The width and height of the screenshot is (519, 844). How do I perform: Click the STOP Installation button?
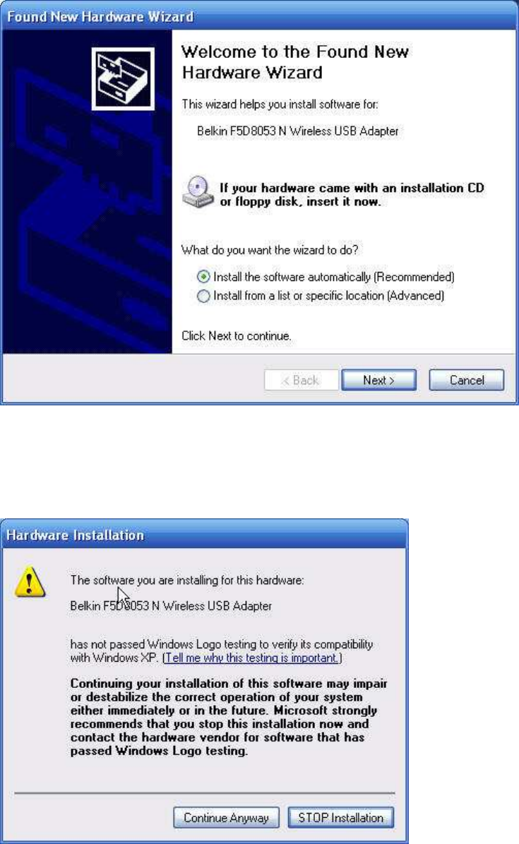click(341, 818)
